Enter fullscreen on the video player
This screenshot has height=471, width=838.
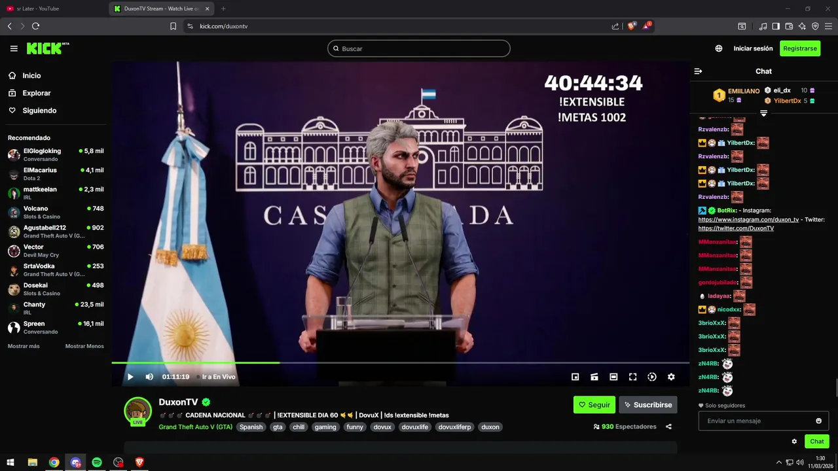pos(632,377)
